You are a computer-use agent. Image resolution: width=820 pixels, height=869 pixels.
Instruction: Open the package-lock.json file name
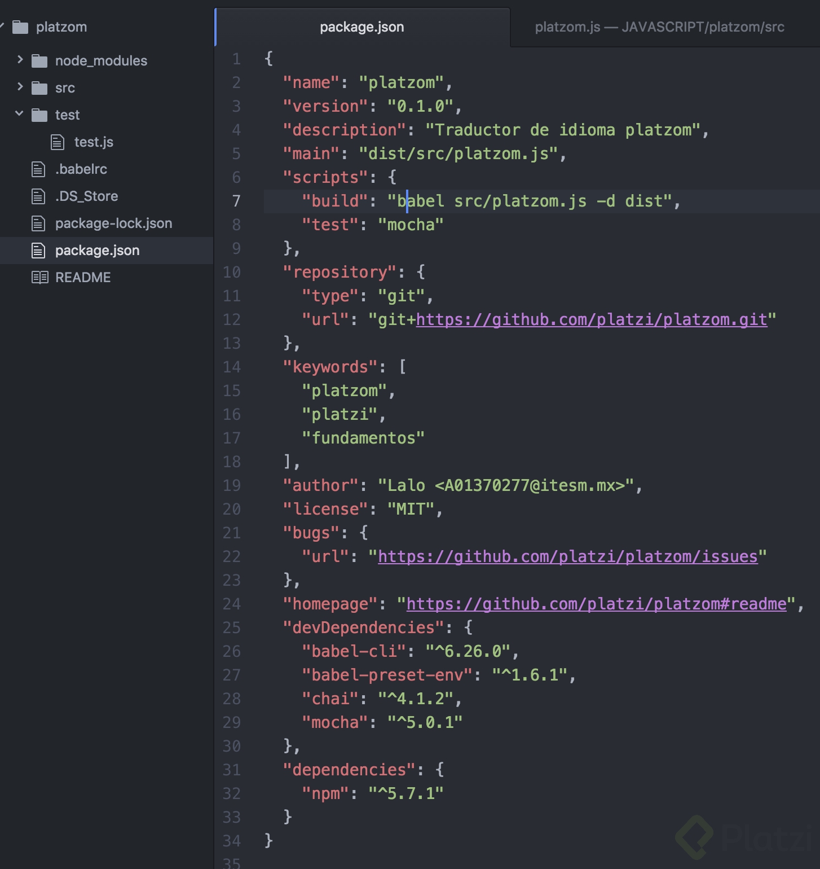pos(113,223)
